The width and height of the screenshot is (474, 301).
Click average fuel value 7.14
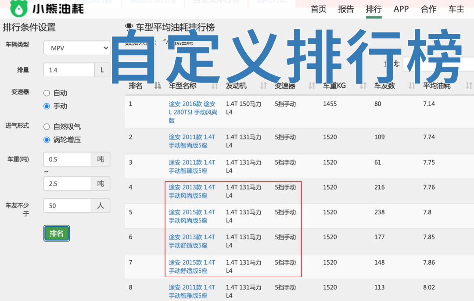click(x=429, y=104)
